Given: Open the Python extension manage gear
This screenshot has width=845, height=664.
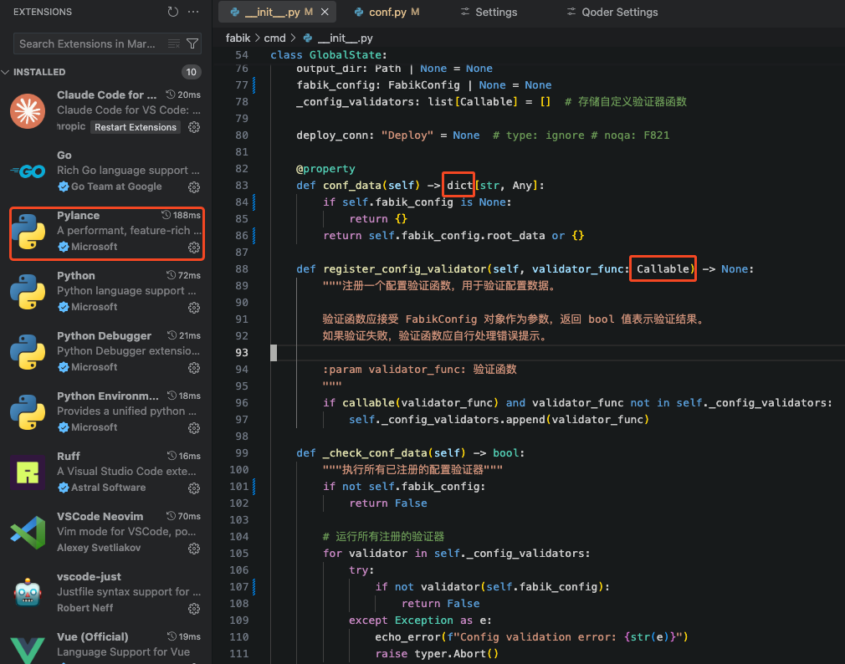Looking at the screenshot, I should [194, 308].
